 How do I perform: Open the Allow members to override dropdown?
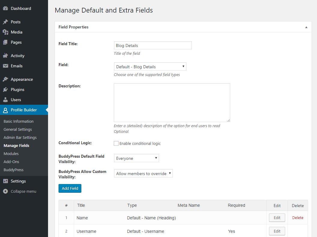(143, 173)
